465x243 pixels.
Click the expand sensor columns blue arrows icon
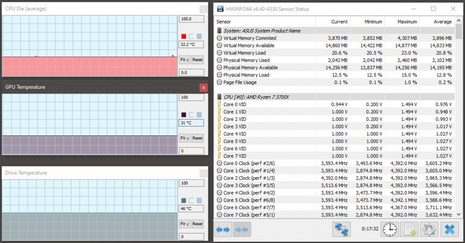point(223,229)
